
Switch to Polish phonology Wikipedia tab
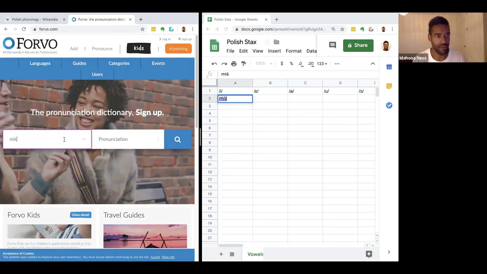35,19
